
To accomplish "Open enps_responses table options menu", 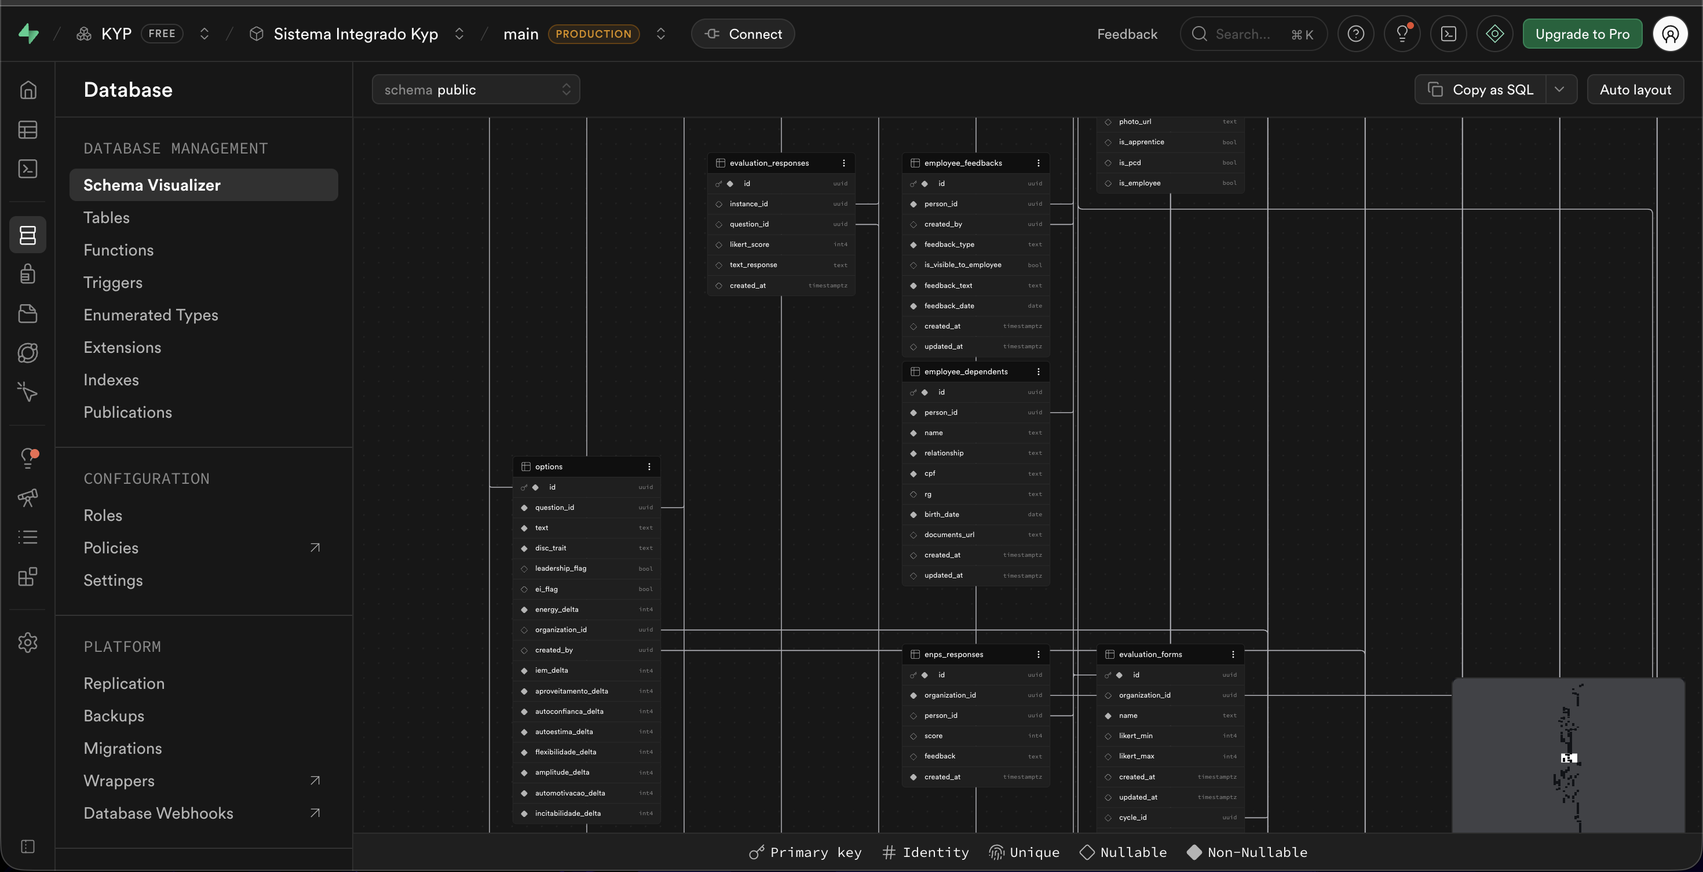I will pos(1038,654).
